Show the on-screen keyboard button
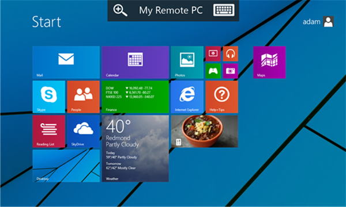 coord(224,10)
